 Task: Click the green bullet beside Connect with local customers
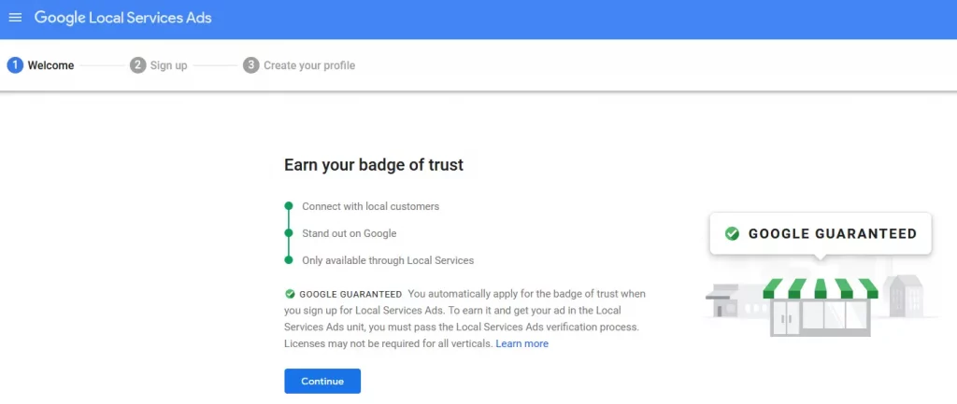[x=289, y=206]
